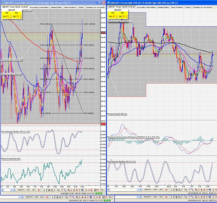This screenshot has width=217, height=203.
Task: Open Dealing Rates tab in 15 min window
Action: (x=163, y=7)
